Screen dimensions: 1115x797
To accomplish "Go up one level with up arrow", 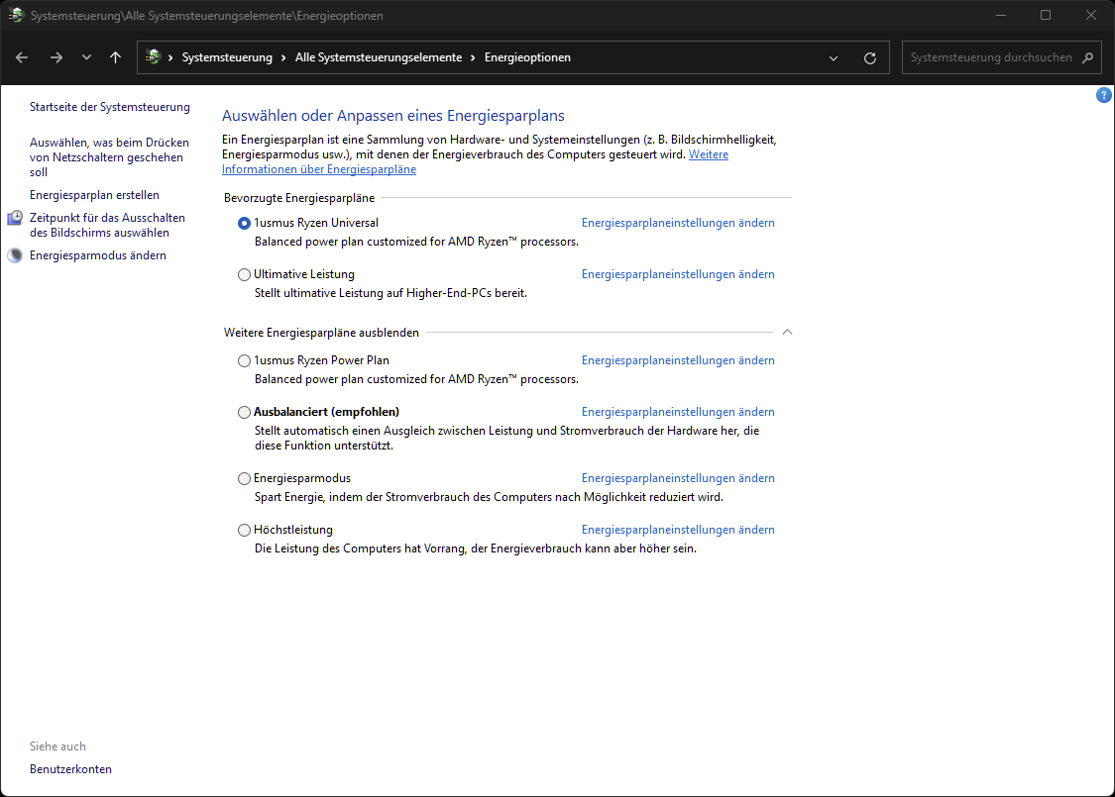I will [115, 57].
